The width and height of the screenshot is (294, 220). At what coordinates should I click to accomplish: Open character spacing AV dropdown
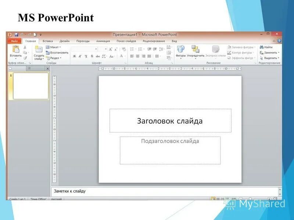[x=104, y=56]
